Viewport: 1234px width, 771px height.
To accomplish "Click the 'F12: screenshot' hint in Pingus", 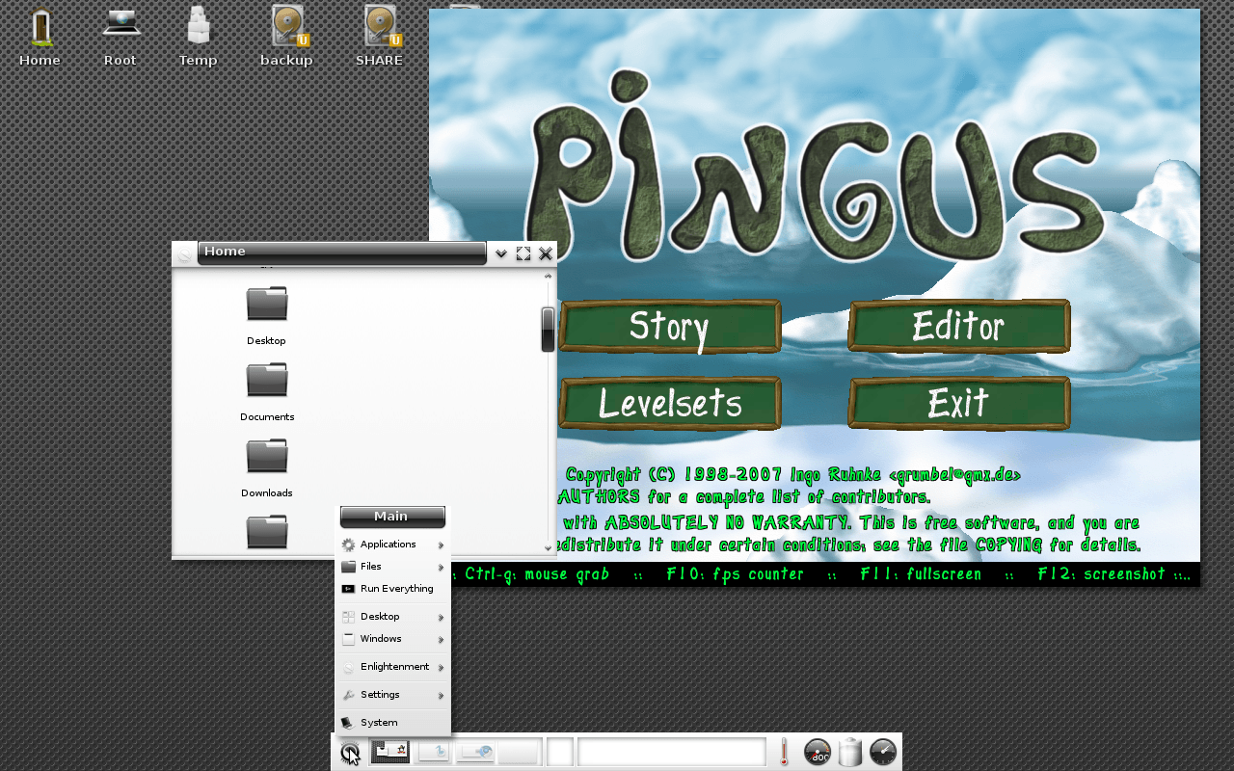I will [x=1102, y=574].
